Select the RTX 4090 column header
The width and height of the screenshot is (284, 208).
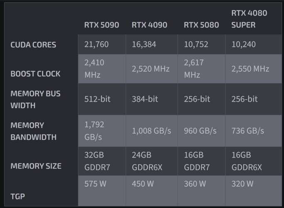(x=149, y=25)
